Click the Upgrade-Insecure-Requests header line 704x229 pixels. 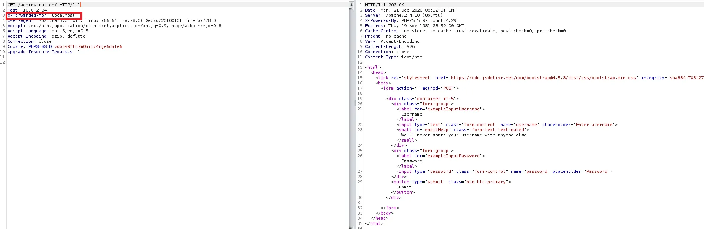click(x=44, y=52)
